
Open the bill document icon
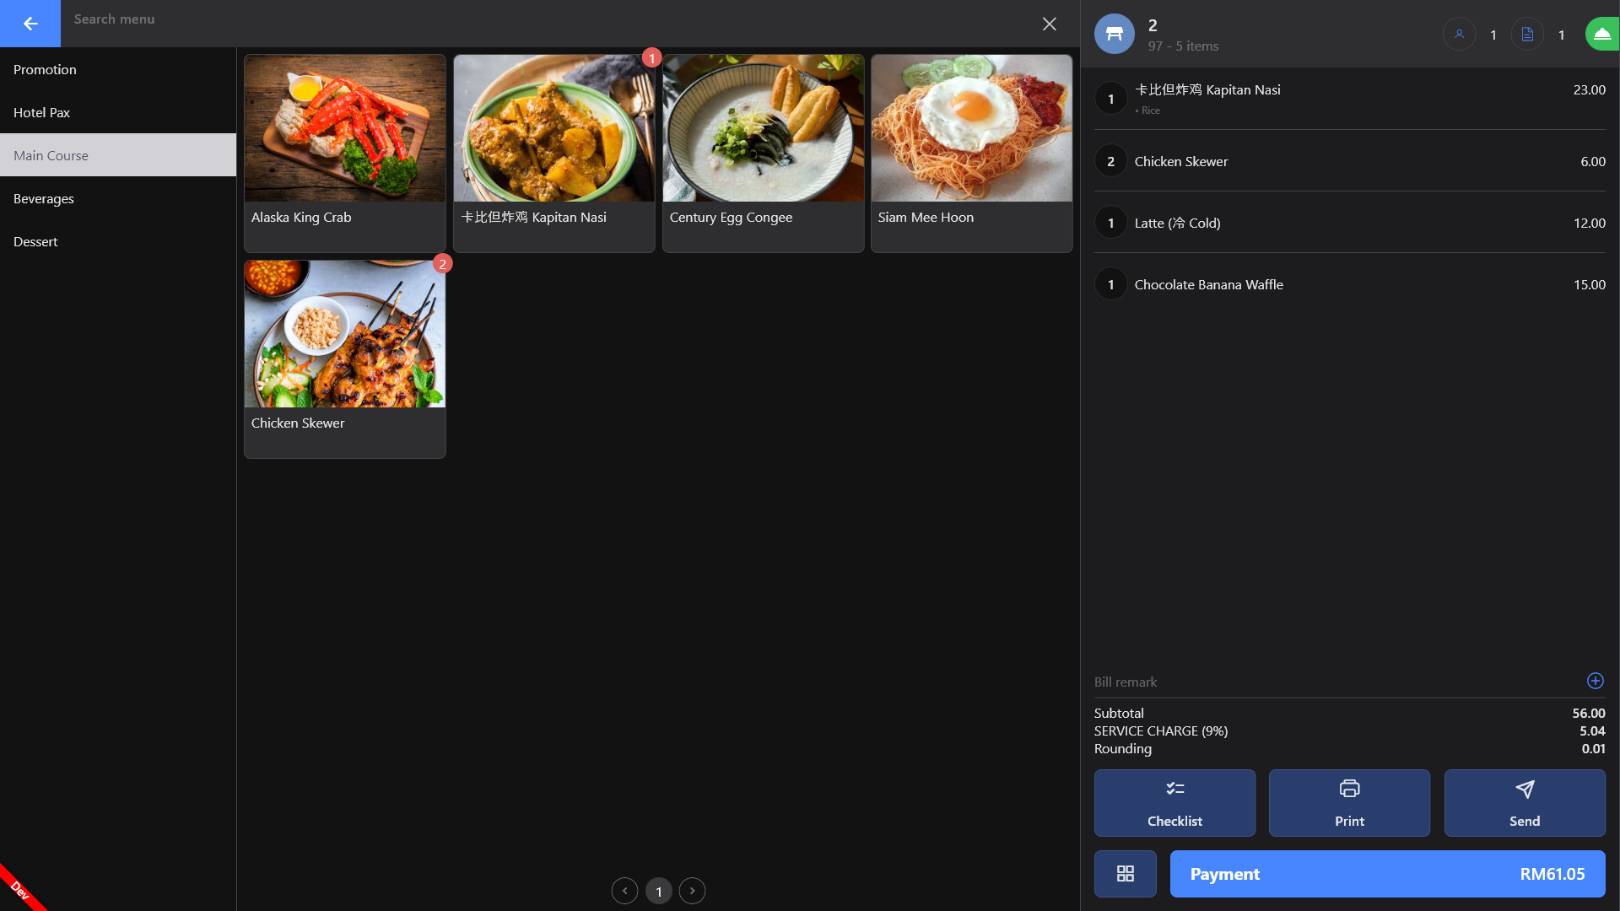tap(1527, 35)
